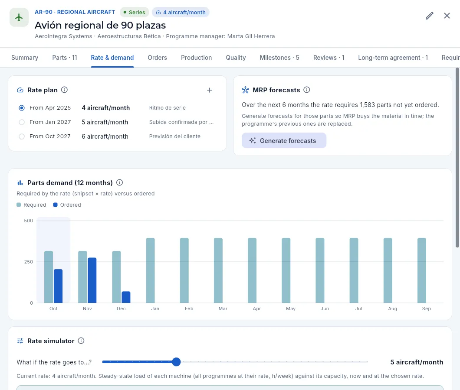Click the Rate plan gauge icon
The width and height of the screenshot is (460, 390).
tap(20, 90)
